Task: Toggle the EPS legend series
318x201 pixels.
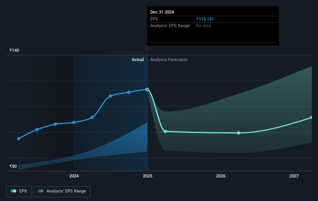Action: pyautogui.click(x=19, y=191)
